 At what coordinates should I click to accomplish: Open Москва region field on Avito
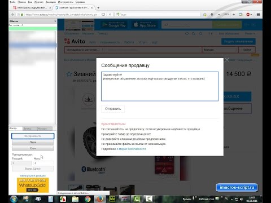click(x=220, y=50)
